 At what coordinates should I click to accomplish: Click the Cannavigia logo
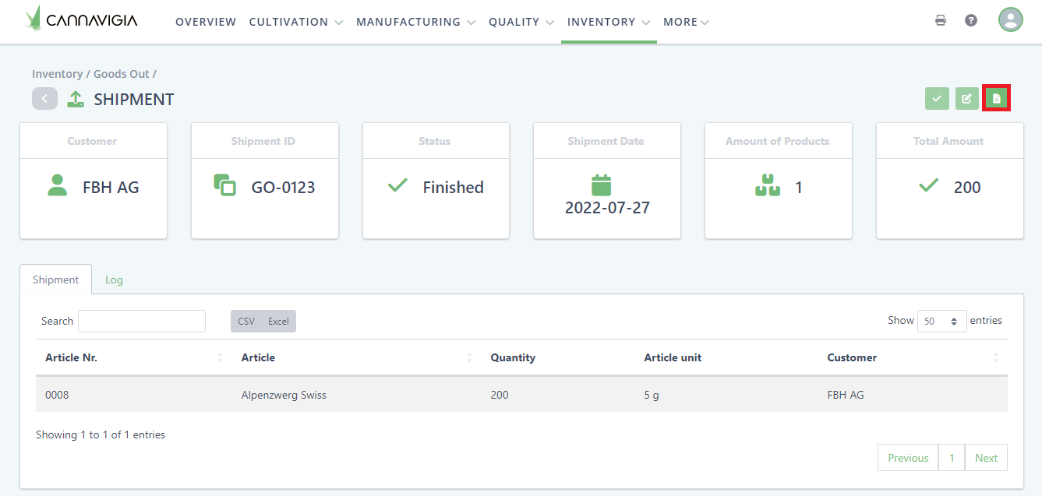click(x=81, y=20)
